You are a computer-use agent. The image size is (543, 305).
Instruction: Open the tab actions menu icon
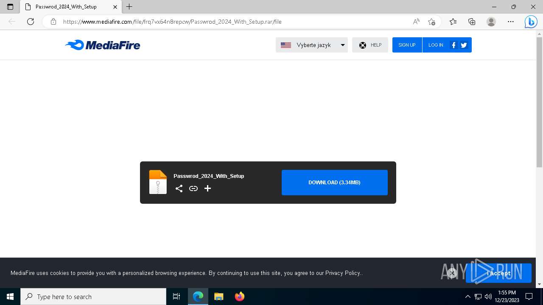pyautogui.click(x=10, y=7)
